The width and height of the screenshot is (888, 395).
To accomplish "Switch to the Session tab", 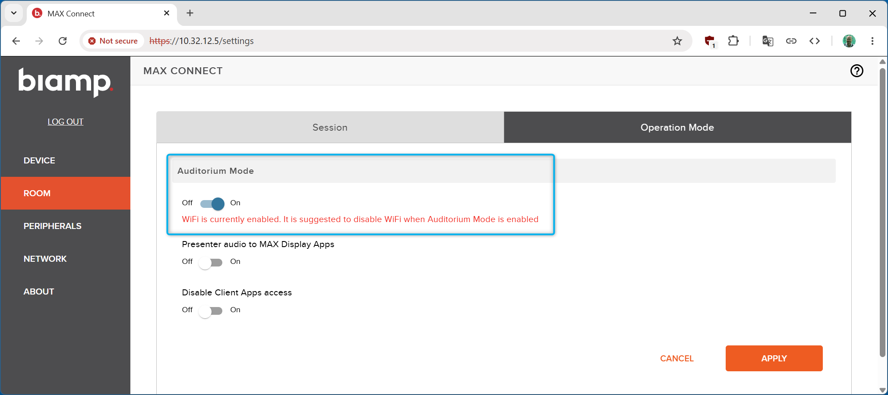I will tap(330, 127).
